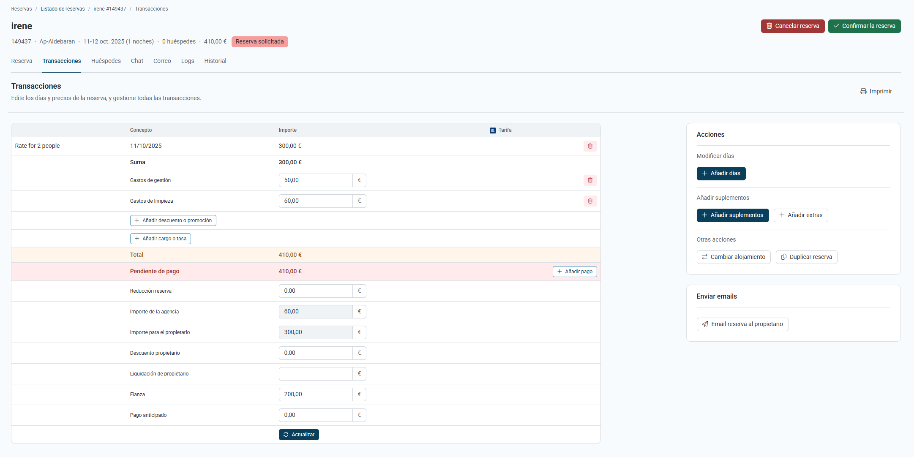Click Añadir pago button
Viewport: 914px width, 457px height.
[x=574, y=272]
